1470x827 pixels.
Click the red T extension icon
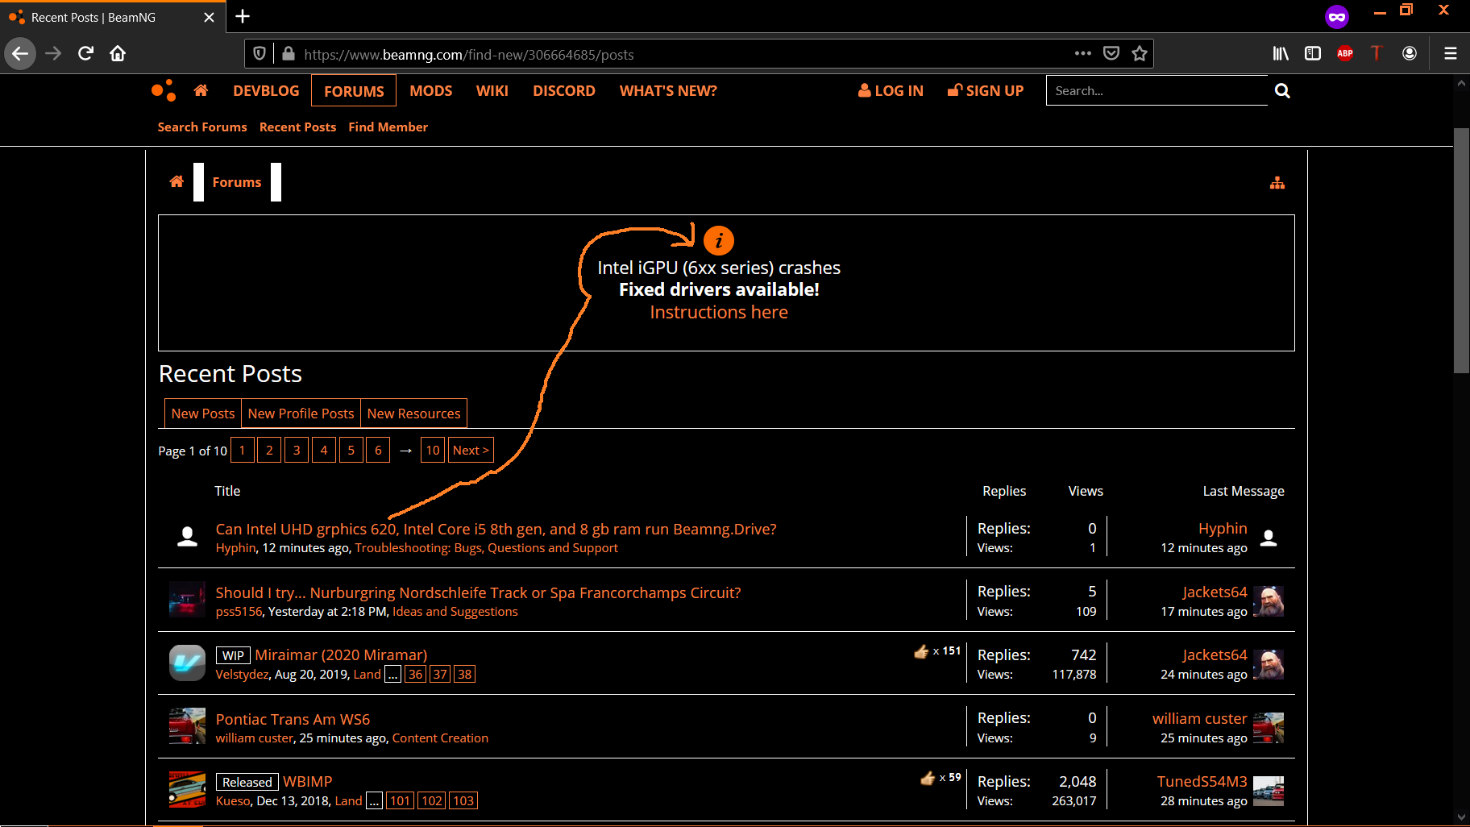(1377, 53)
